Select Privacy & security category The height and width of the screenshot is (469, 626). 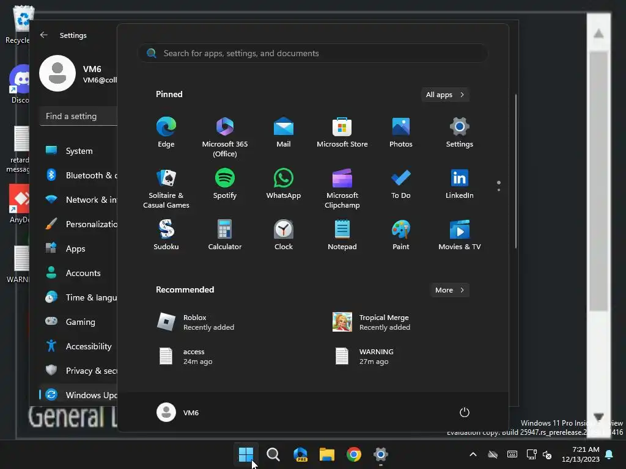(x=79, y=371)
